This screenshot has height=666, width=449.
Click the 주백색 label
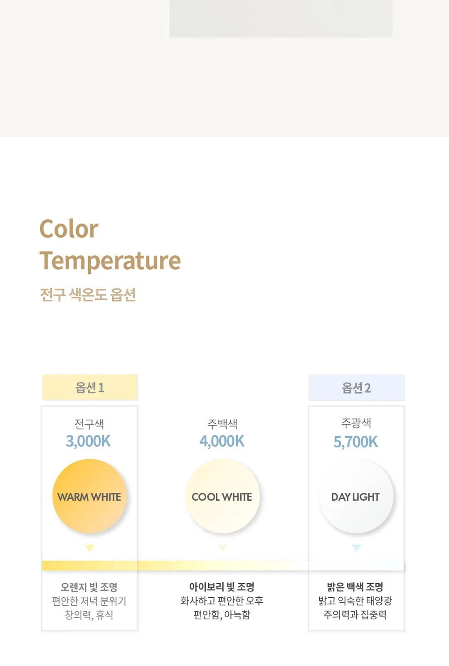pyautogui.click(x=222, y=424)
